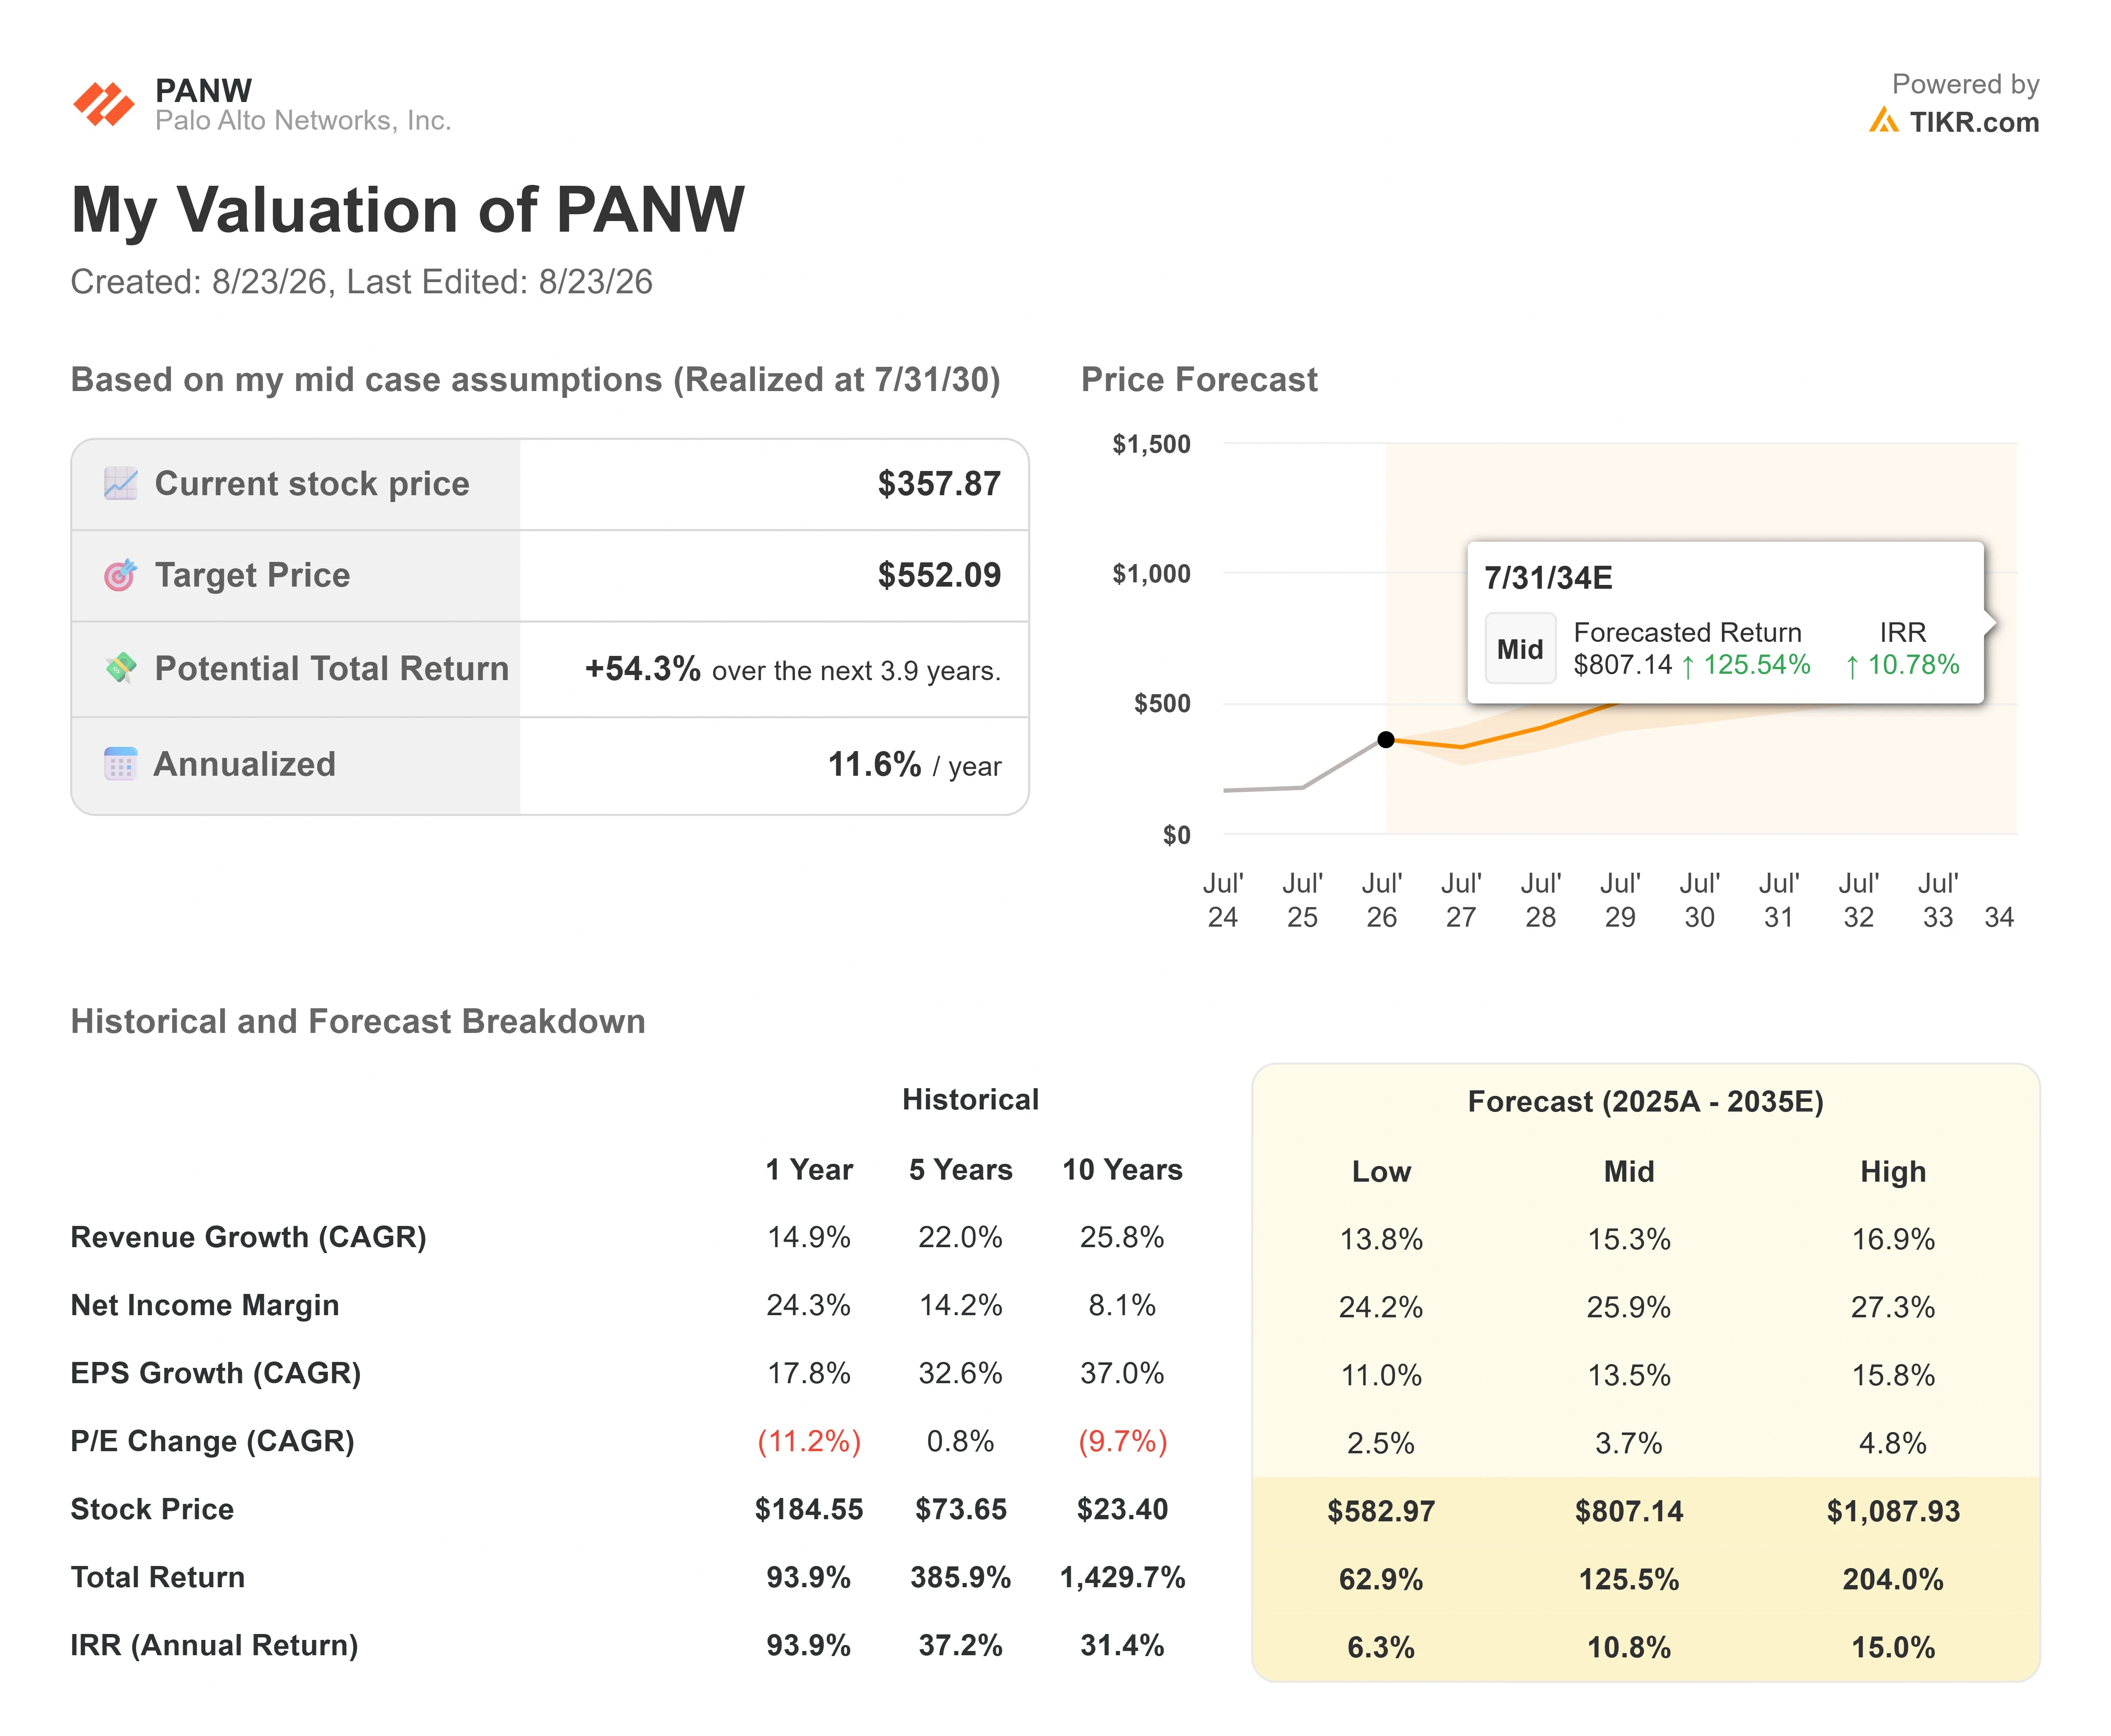Click the Revenue Growth (CAGR) row label
2111x1736 pixels.
249,1238
